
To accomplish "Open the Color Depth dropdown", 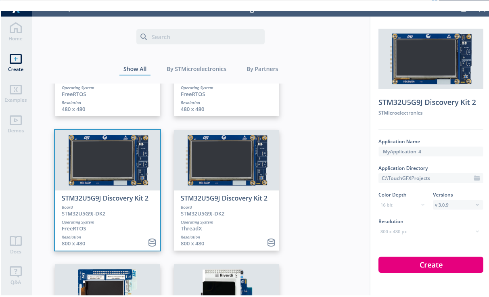I will tap(402, 205).
